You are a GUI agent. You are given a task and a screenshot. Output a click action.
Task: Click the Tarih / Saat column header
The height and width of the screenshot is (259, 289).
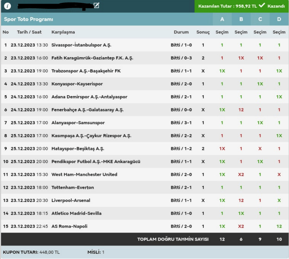(29, 32)
